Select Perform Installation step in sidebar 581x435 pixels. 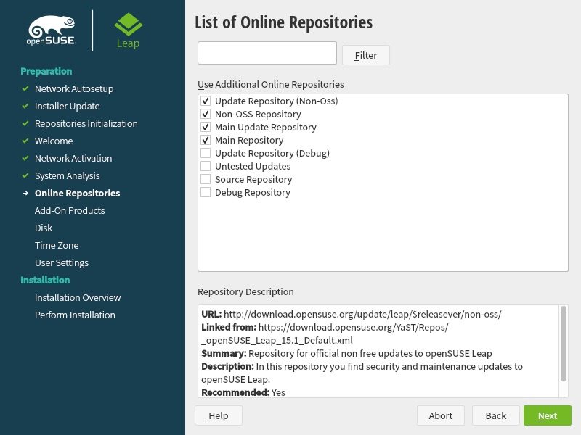click(75, 315)
